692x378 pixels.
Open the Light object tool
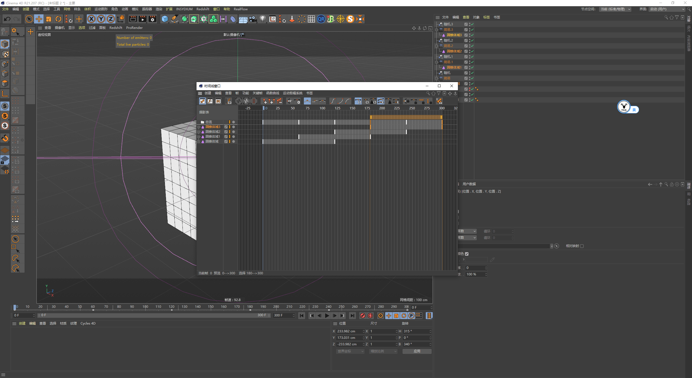[x=262, y=19]
